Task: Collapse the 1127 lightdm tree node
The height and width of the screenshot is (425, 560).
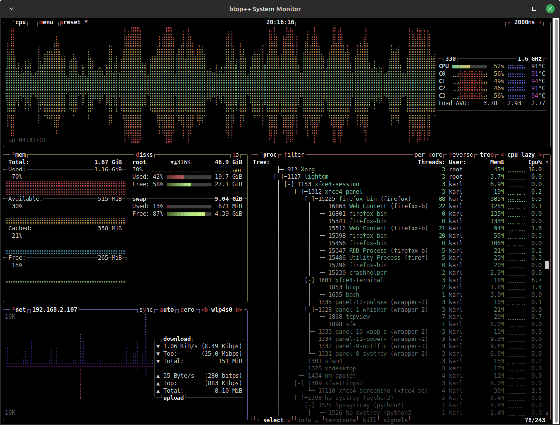Action: tap(279, 177)
